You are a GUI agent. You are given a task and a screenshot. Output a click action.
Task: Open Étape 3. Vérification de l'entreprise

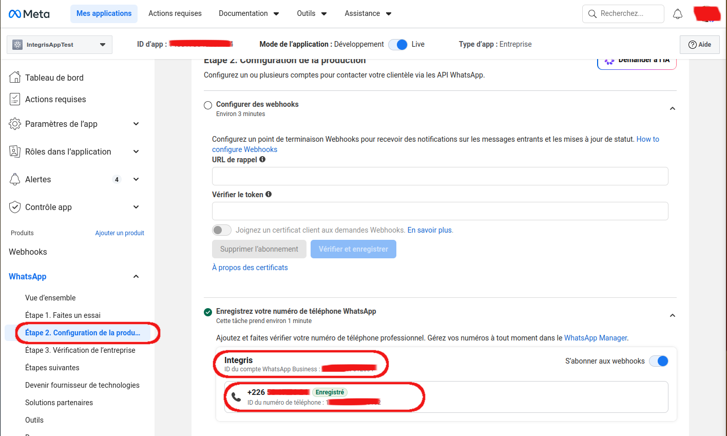pyautogui.click(x=80, y=350)
